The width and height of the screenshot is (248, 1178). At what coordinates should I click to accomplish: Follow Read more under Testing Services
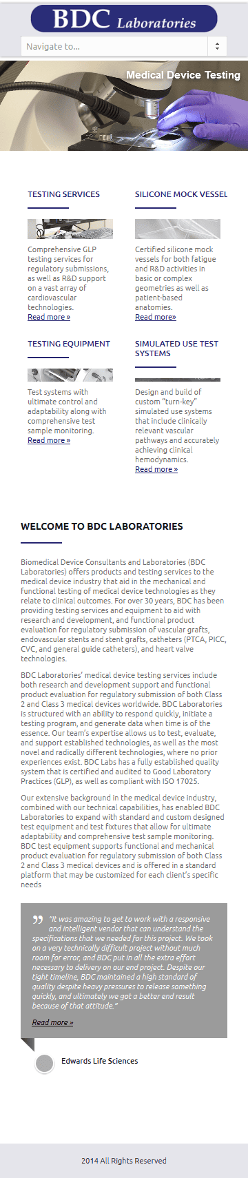[x=49, y=317]
